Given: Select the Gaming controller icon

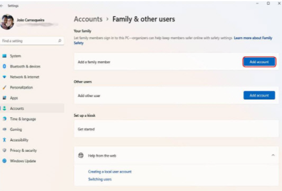Looking at the screenshot, I should click(x=4, y=129).
